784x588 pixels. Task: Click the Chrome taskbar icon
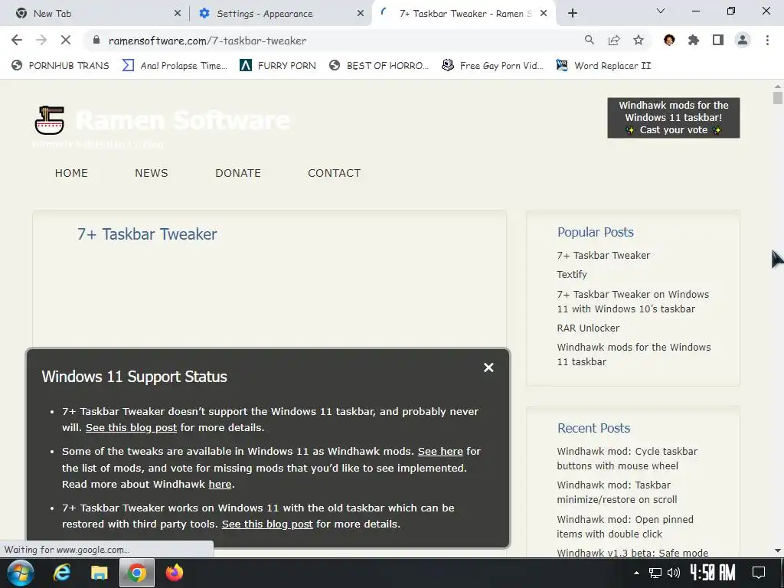[136, 573]
